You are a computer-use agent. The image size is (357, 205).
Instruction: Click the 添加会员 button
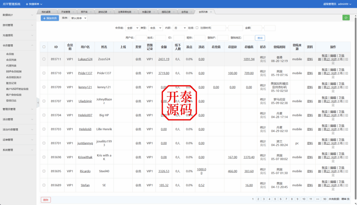pyautogui.click(x=50, y=18)
